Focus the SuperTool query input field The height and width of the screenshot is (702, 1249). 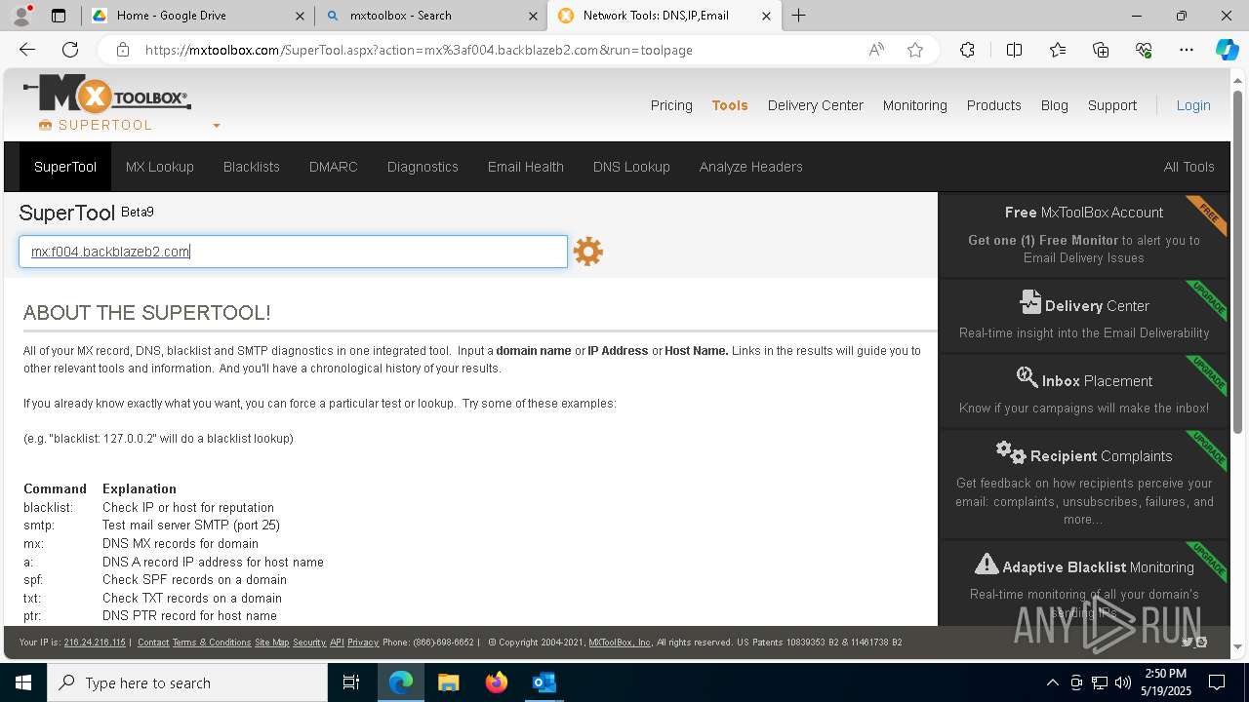tap(293, 252)
